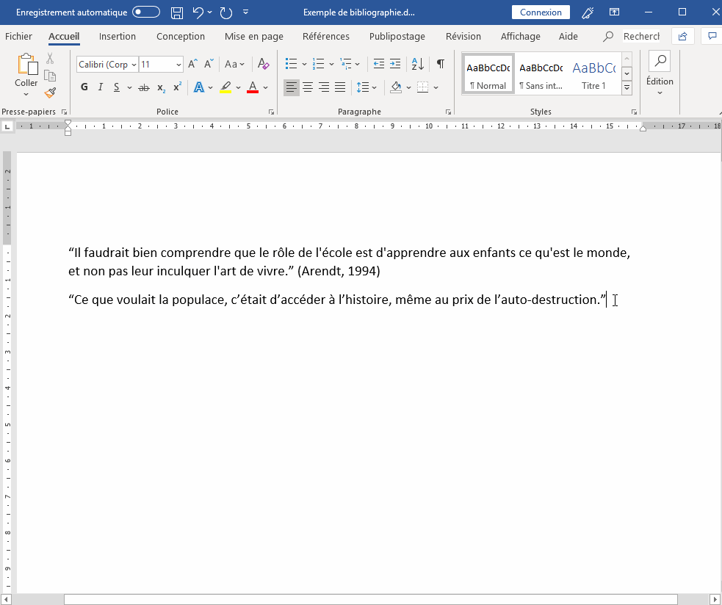Select the superscript icon
Viewport: 722px width, 605px height.
pyautogui.click(x=178, y=87)
